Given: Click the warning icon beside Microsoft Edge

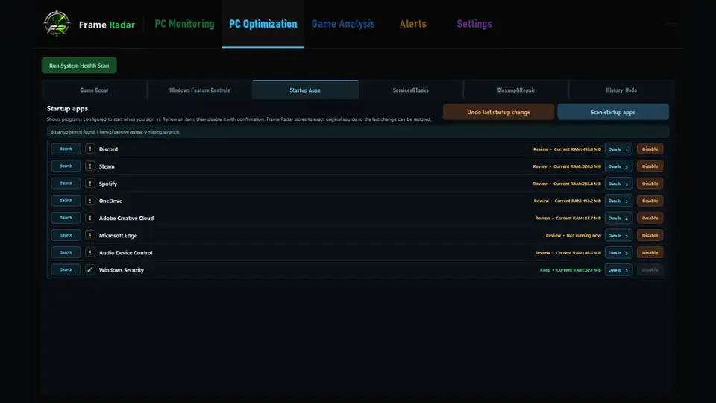Looking at the screenshot, I should [90, 235].
